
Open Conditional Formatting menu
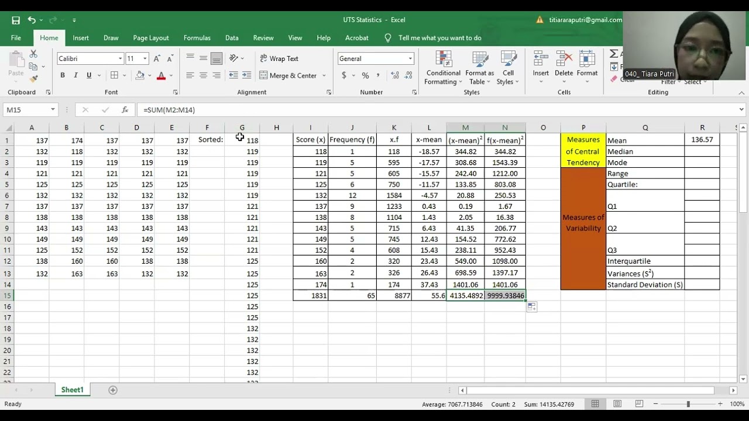pyautogui.click(x=443, y=68)
